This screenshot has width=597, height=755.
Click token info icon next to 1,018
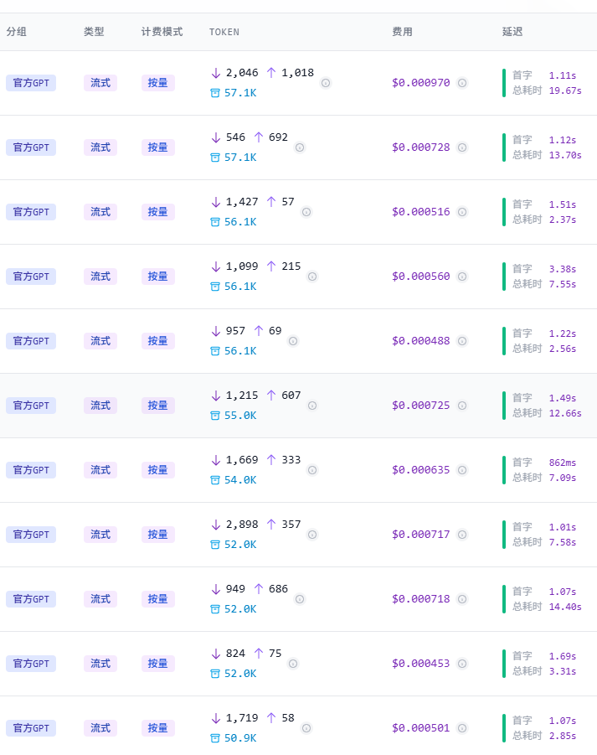[x=326, y=83]
